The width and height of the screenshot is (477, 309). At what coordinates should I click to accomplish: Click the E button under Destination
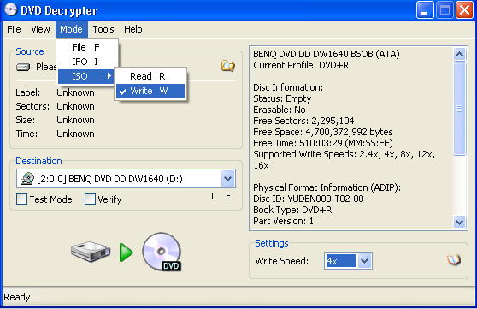[x=228, y=196]
